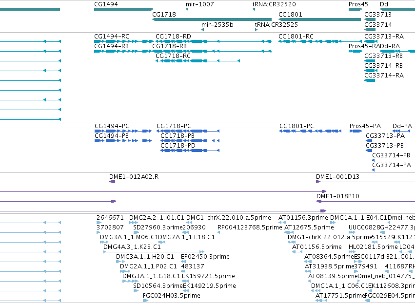The width and height of the screenshot is (415, 303).
Task: Select EST DMG2A.1_1.P02.C1
Action: pos(125,271)
